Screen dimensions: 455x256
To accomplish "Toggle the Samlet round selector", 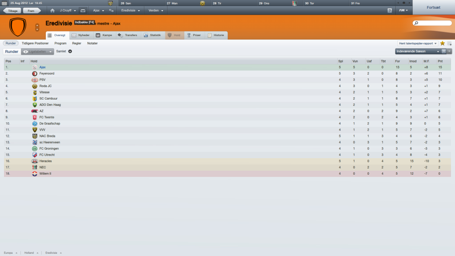I will point(64,52).
